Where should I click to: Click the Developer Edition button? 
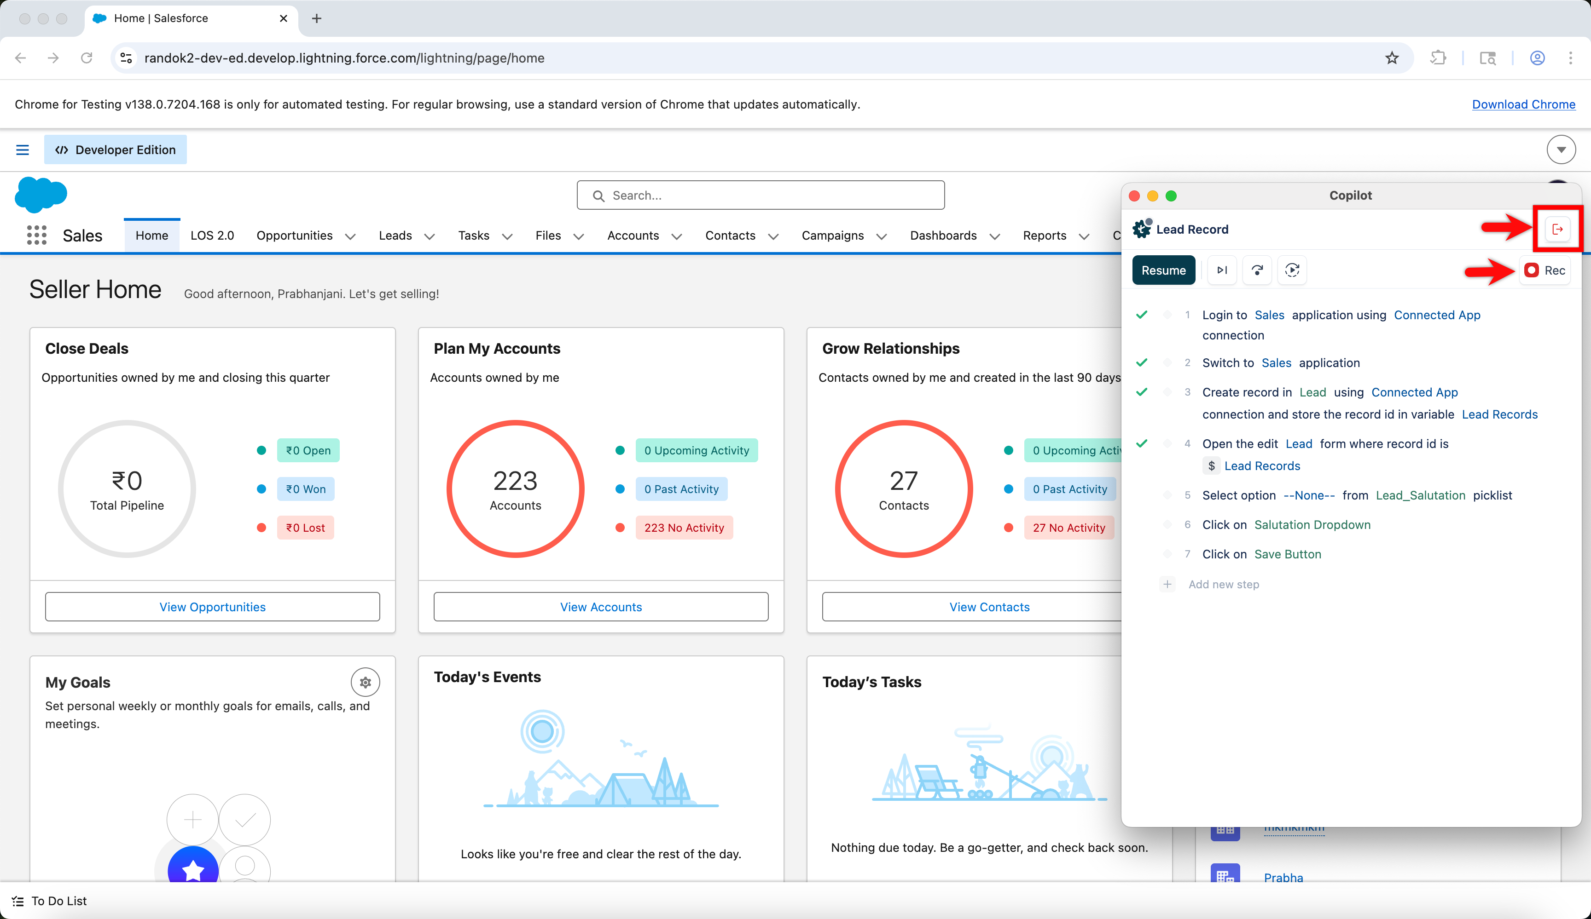coord(116,149)
